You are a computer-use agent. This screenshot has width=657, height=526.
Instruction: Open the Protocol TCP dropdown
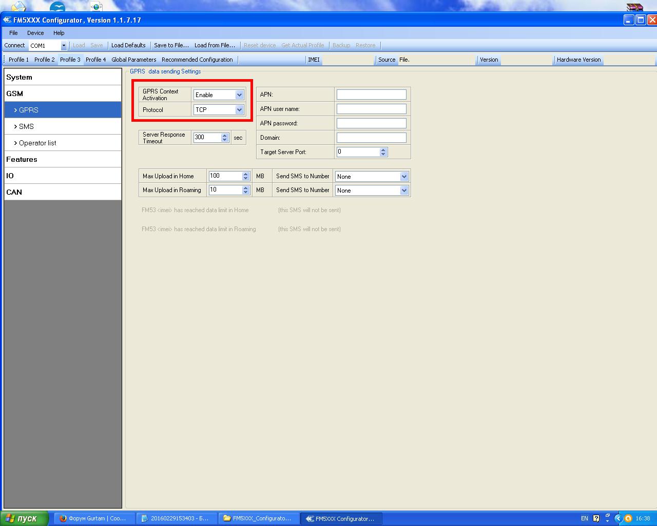pyautogui.click(x=239, y=110)
